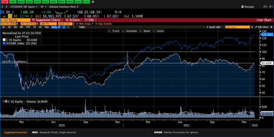274x137 pixels.
Task: Select the 3D range
Action: click(9, 27)
